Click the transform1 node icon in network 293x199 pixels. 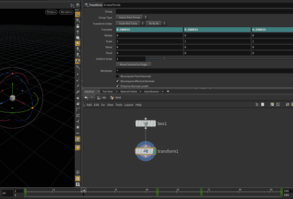[146, 151]
